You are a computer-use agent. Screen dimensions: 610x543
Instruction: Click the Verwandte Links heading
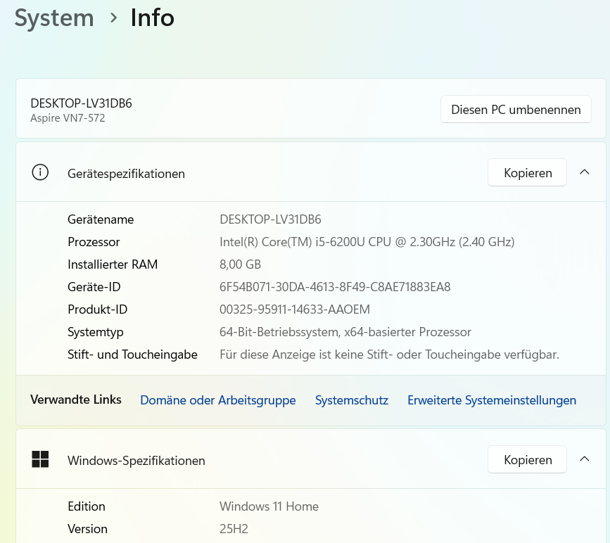tap(76, 400)
